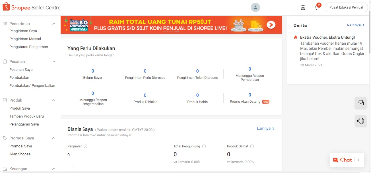
Task: Click the banner carousel indicator dots
Action: tap(171, 32)
